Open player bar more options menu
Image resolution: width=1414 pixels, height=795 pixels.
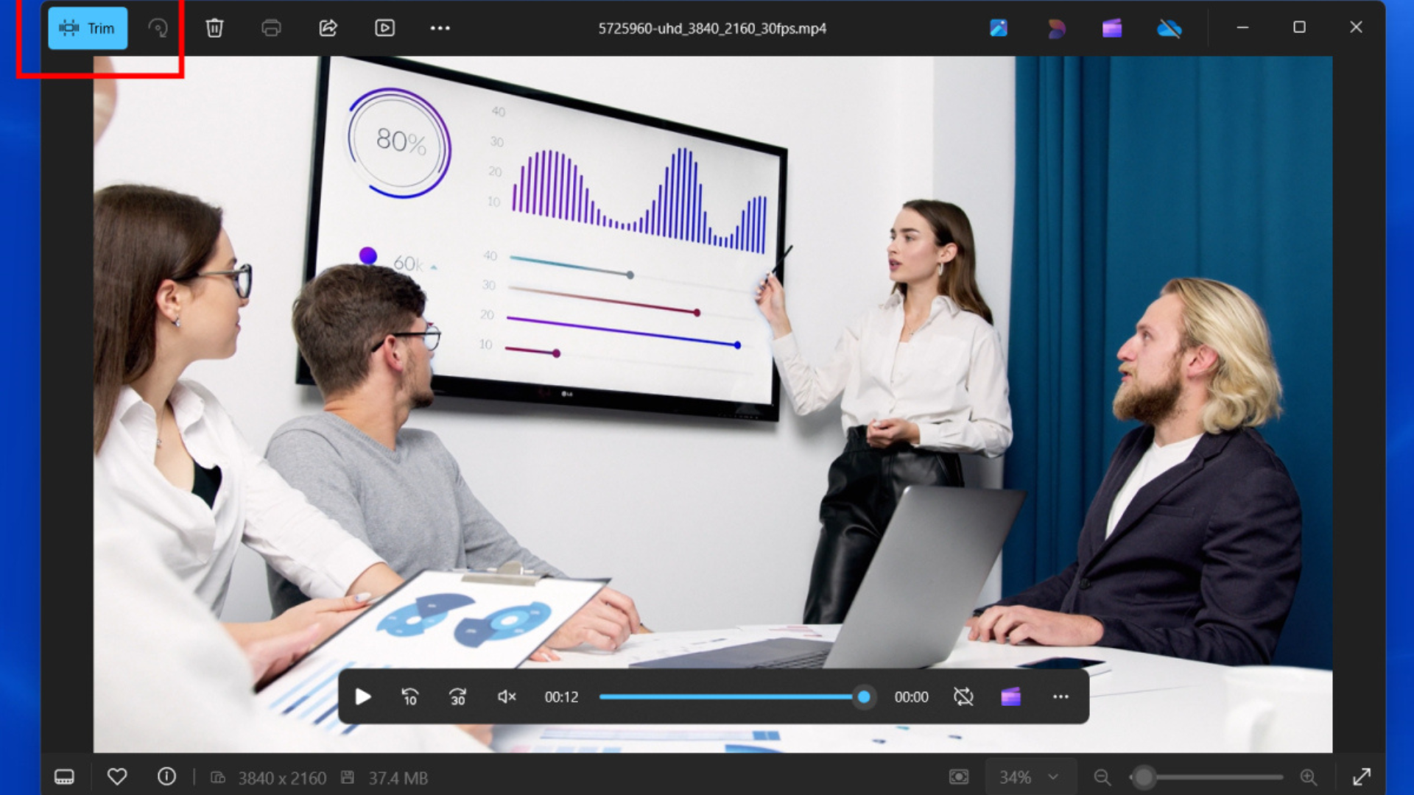coord(1060,696)
